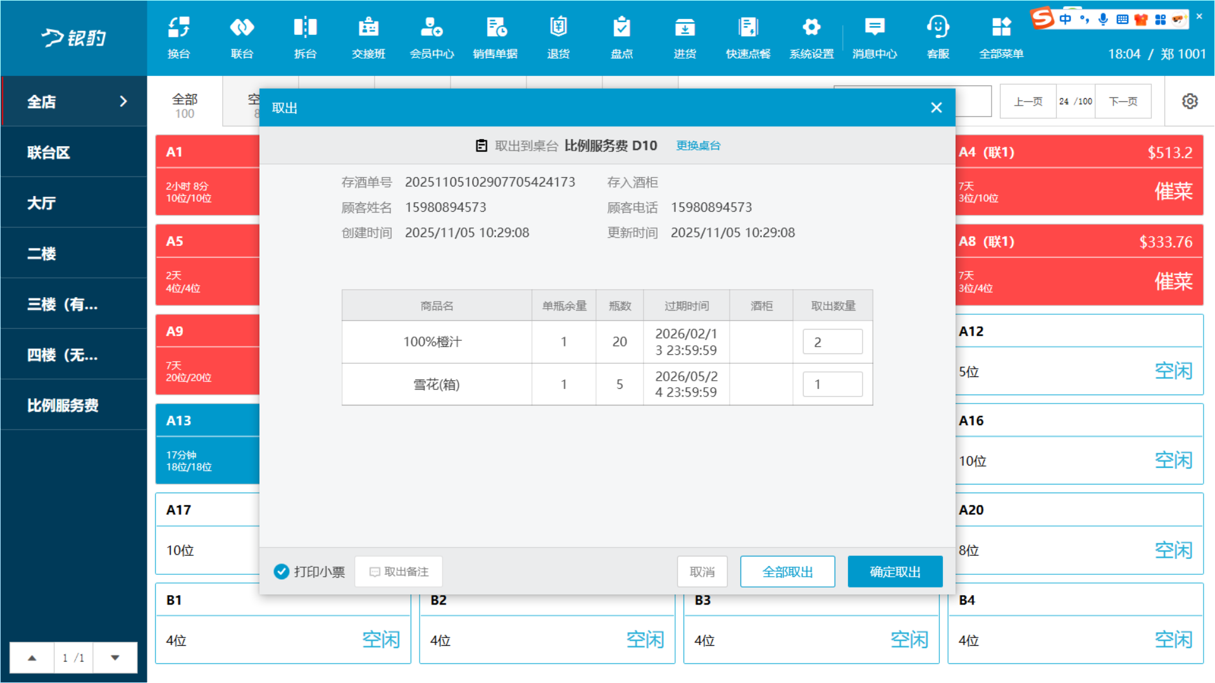Viewport: 1215px width, 683px height.
Task: Open table layout settings gear icon
Action: click(1190, 101)
